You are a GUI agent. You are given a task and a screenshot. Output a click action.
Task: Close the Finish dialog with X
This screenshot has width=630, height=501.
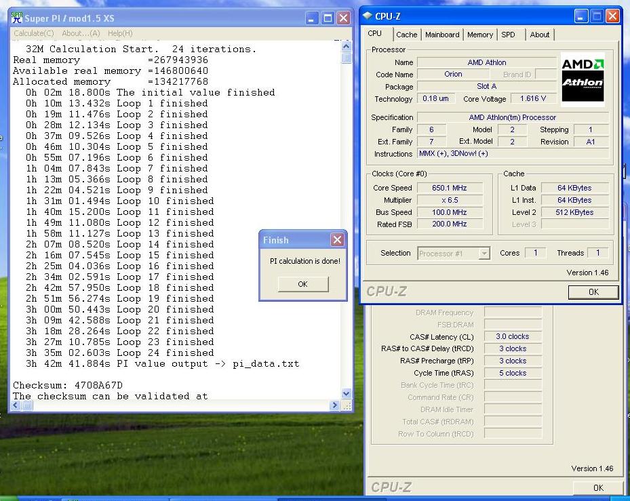point(337,240)
